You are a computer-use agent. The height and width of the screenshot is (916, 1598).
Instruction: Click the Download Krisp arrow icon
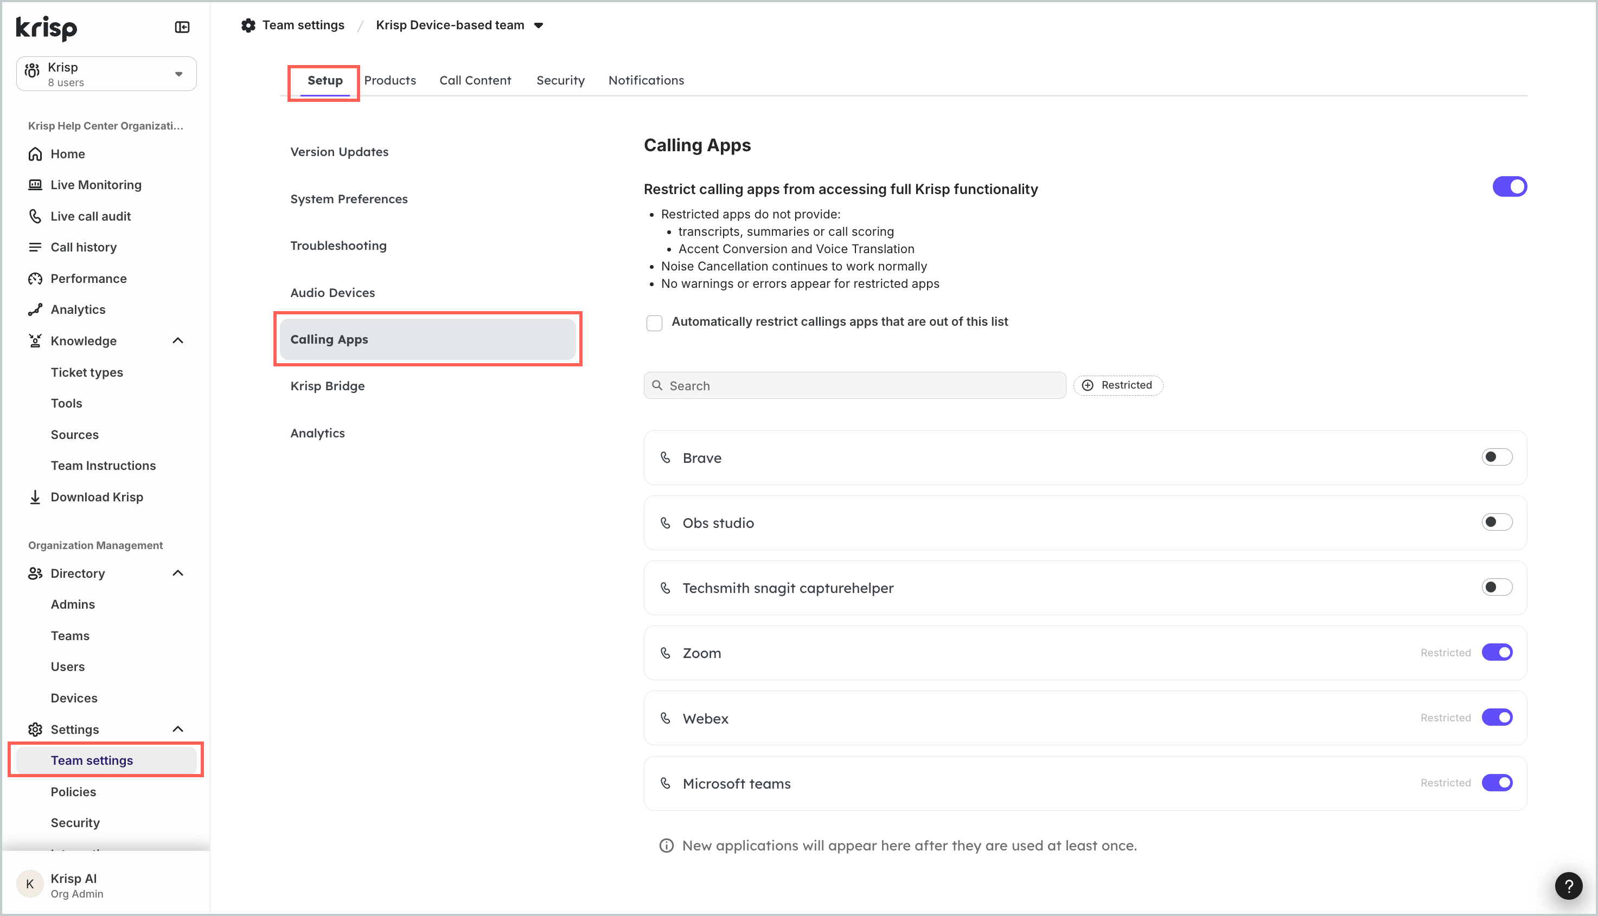pyautogui.click(x=35, y=497)
